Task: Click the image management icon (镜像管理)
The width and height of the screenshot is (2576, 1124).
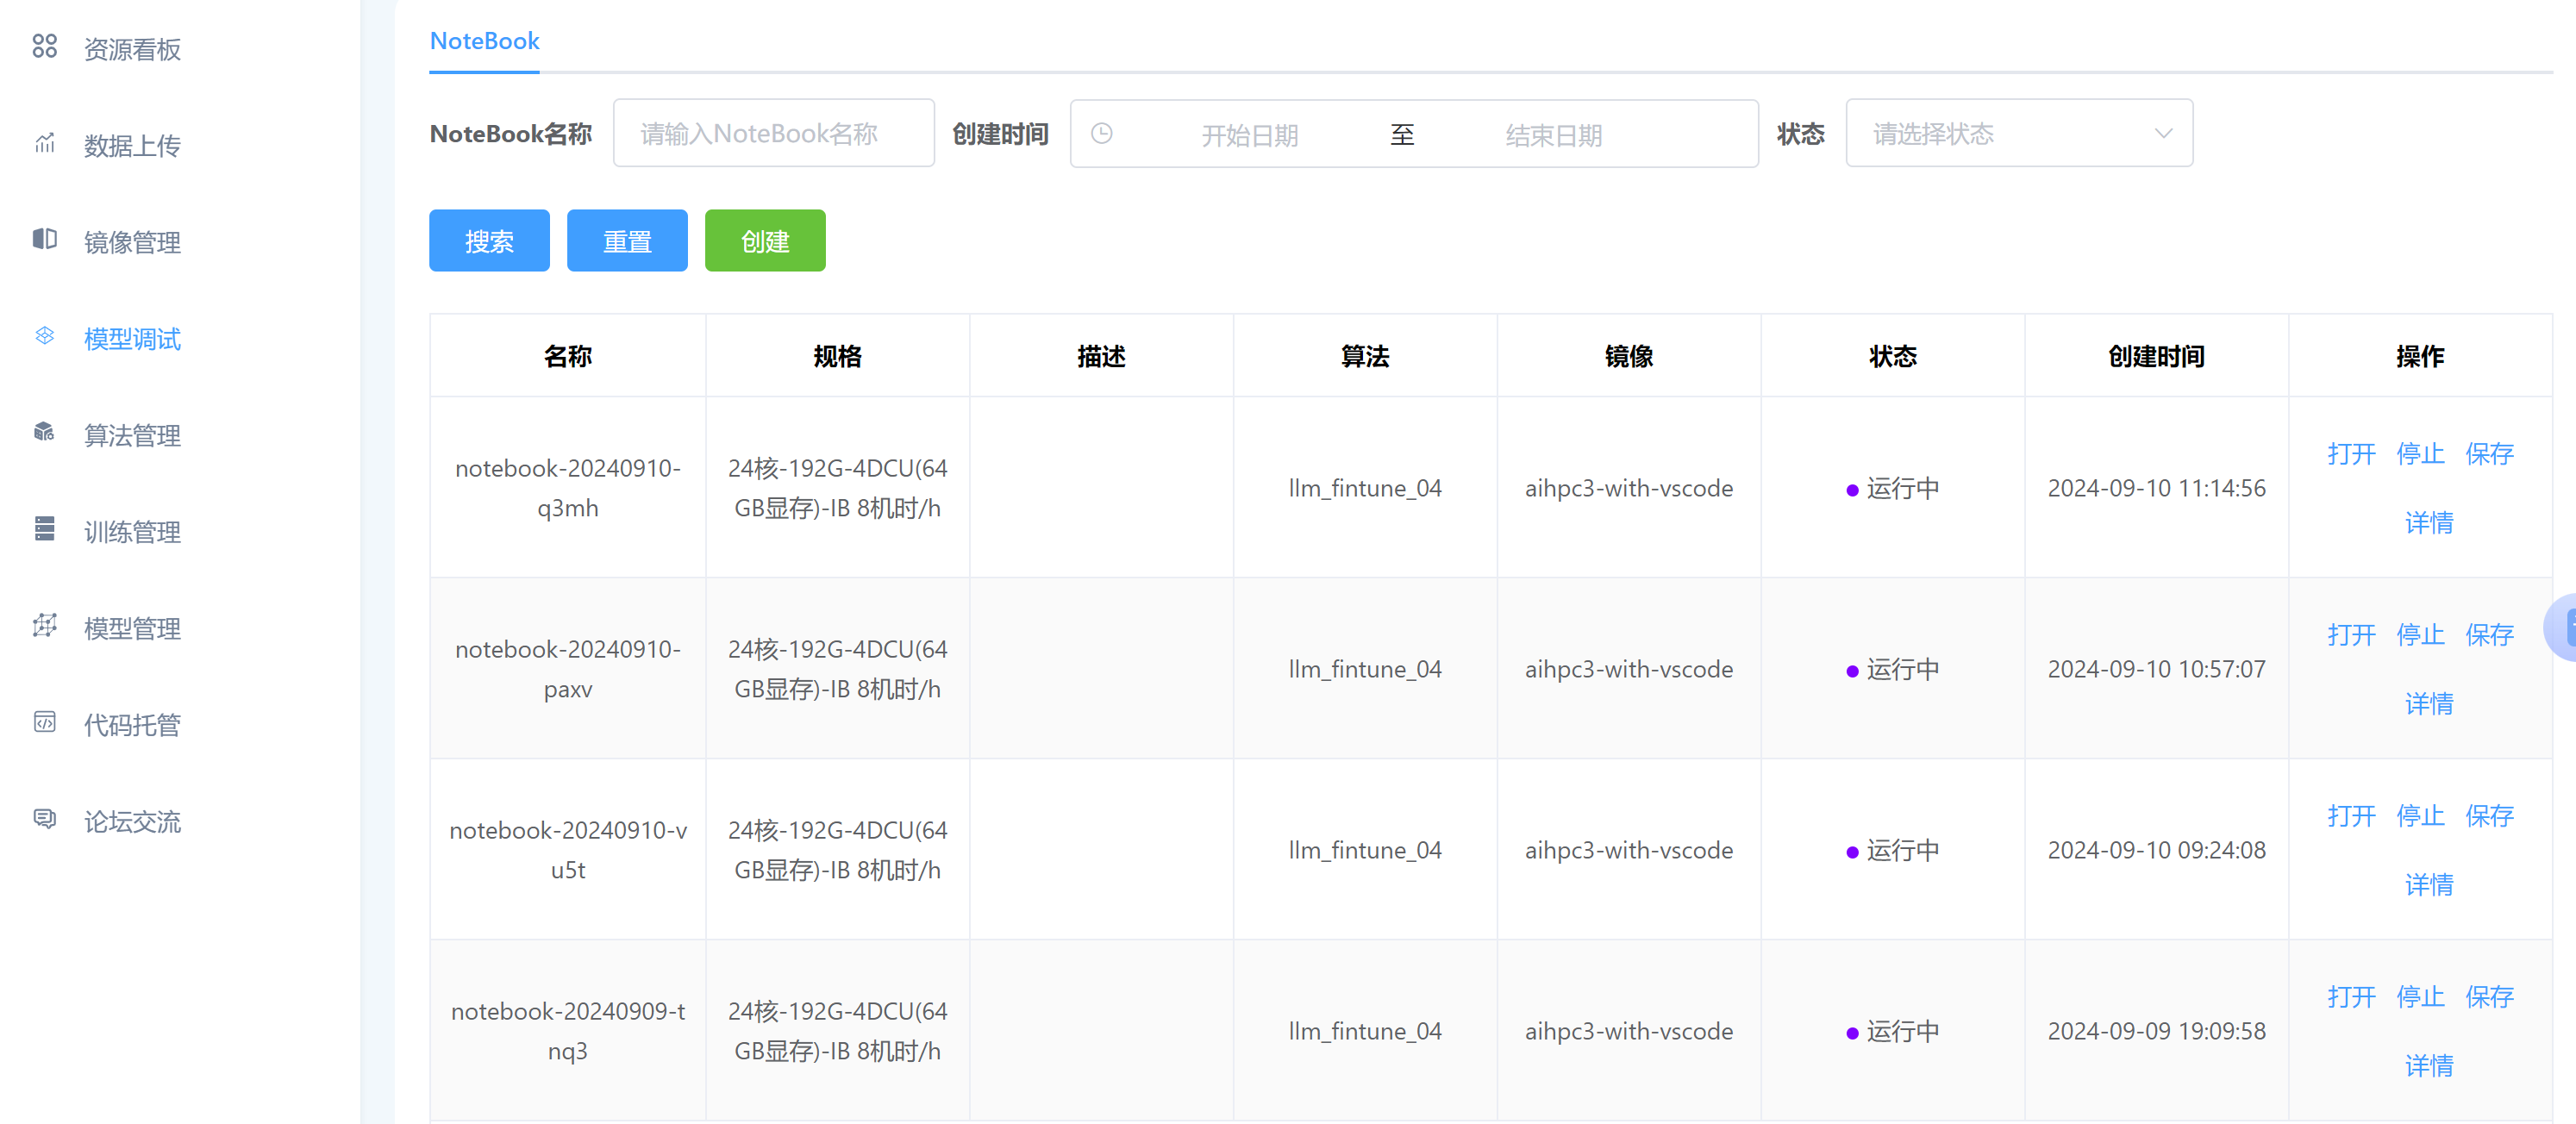Action: coord(44,239)
